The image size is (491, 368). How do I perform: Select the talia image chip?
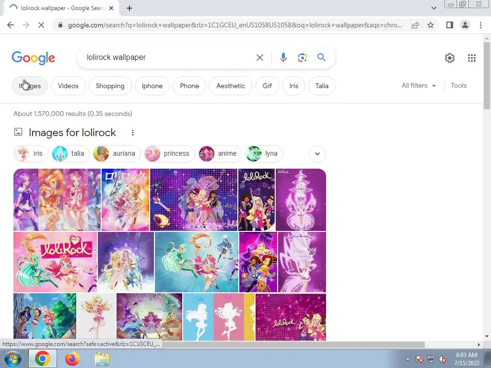coord(70,154)
